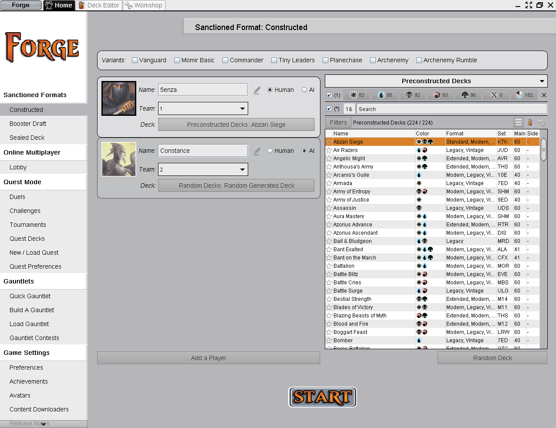Click the wrench view settings icon

[x=541, y=123]
